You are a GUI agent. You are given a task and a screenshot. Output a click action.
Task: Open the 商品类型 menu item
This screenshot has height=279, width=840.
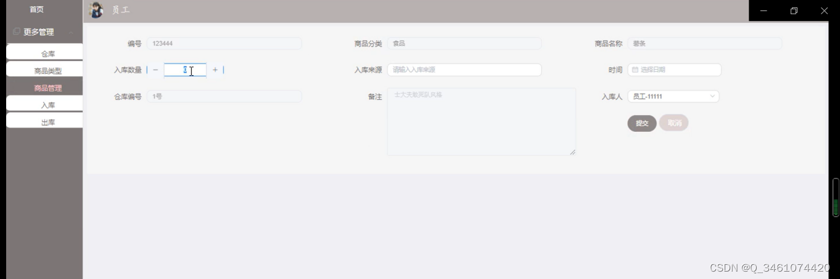pyautogui.click(x=44, y=70)
